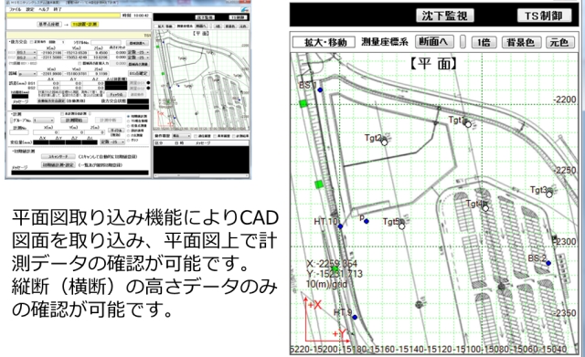Expand the 定数 -25 dropdown beside 変位量

pyautogui.click(x=112, y=142)
